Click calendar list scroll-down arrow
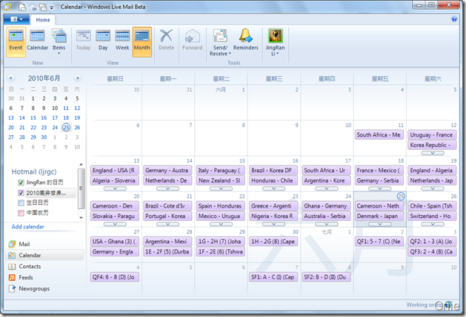The image size is (466, 317). [81, 217]
